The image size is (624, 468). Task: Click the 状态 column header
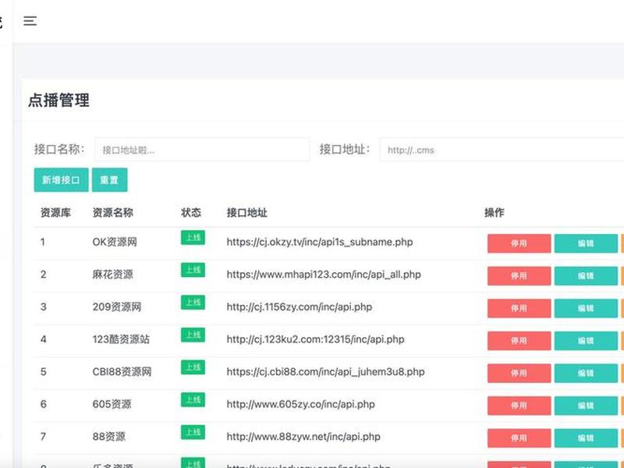191,213
